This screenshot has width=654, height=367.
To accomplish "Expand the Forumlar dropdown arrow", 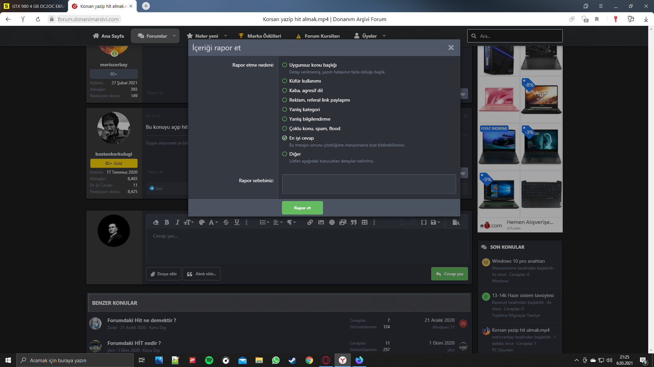I will (174, 36).
